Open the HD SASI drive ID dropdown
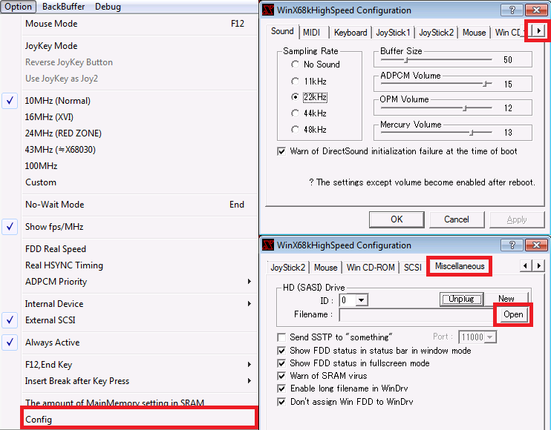 point(361,300)
